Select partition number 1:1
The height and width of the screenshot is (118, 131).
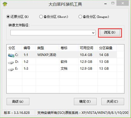click(26, 55)
